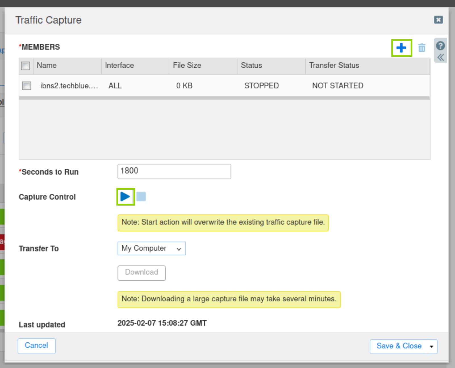Click the Save & Close button
Image resolution: width=455 pixels, height=368 pixels.
[399, 346]
